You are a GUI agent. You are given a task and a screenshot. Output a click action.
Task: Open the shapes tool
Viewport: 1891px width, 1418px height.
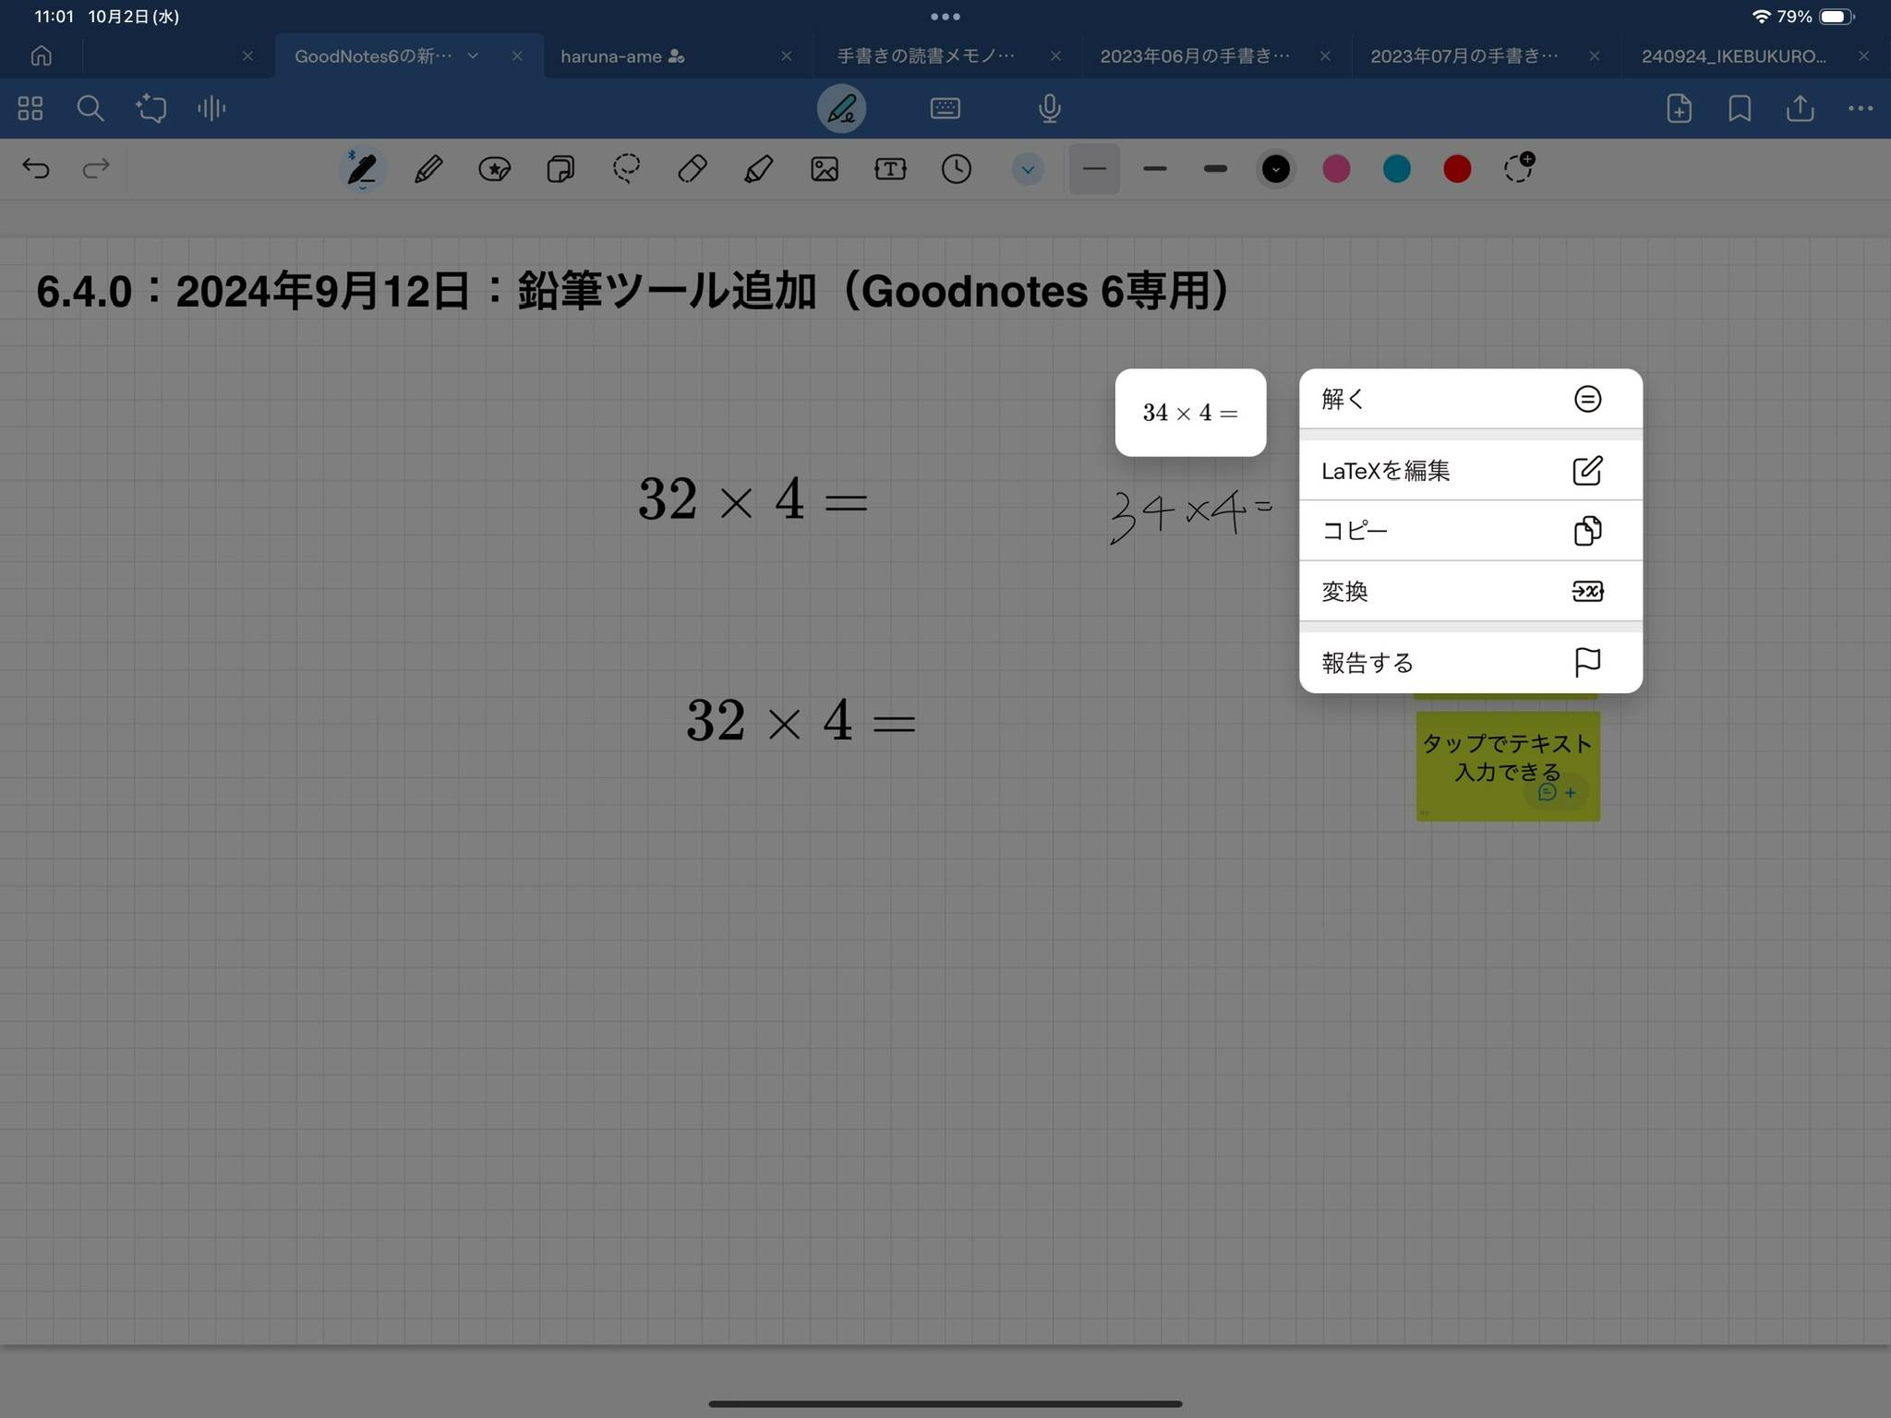coord(560,169)
